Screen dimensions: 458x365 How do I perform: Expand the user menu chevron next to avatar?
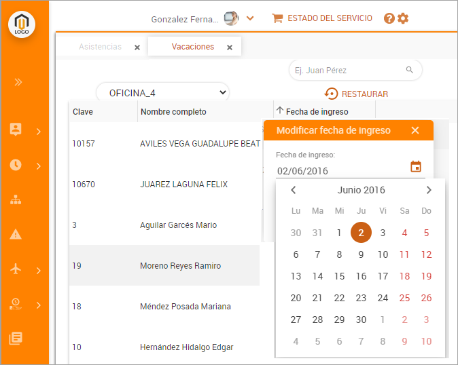tap(250, 18)
